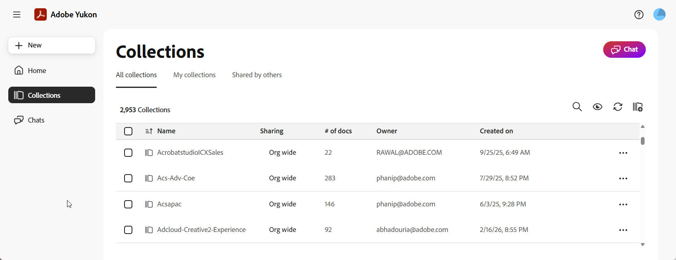The image size is (676, 260).
Task: Open more options for AcrobatstudioICXSales row
Action: click(623, 153)
